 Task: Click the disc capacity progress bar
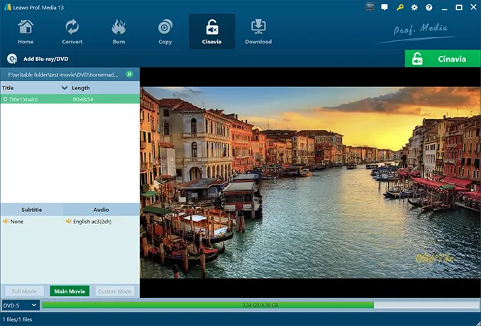coord(259,305)
